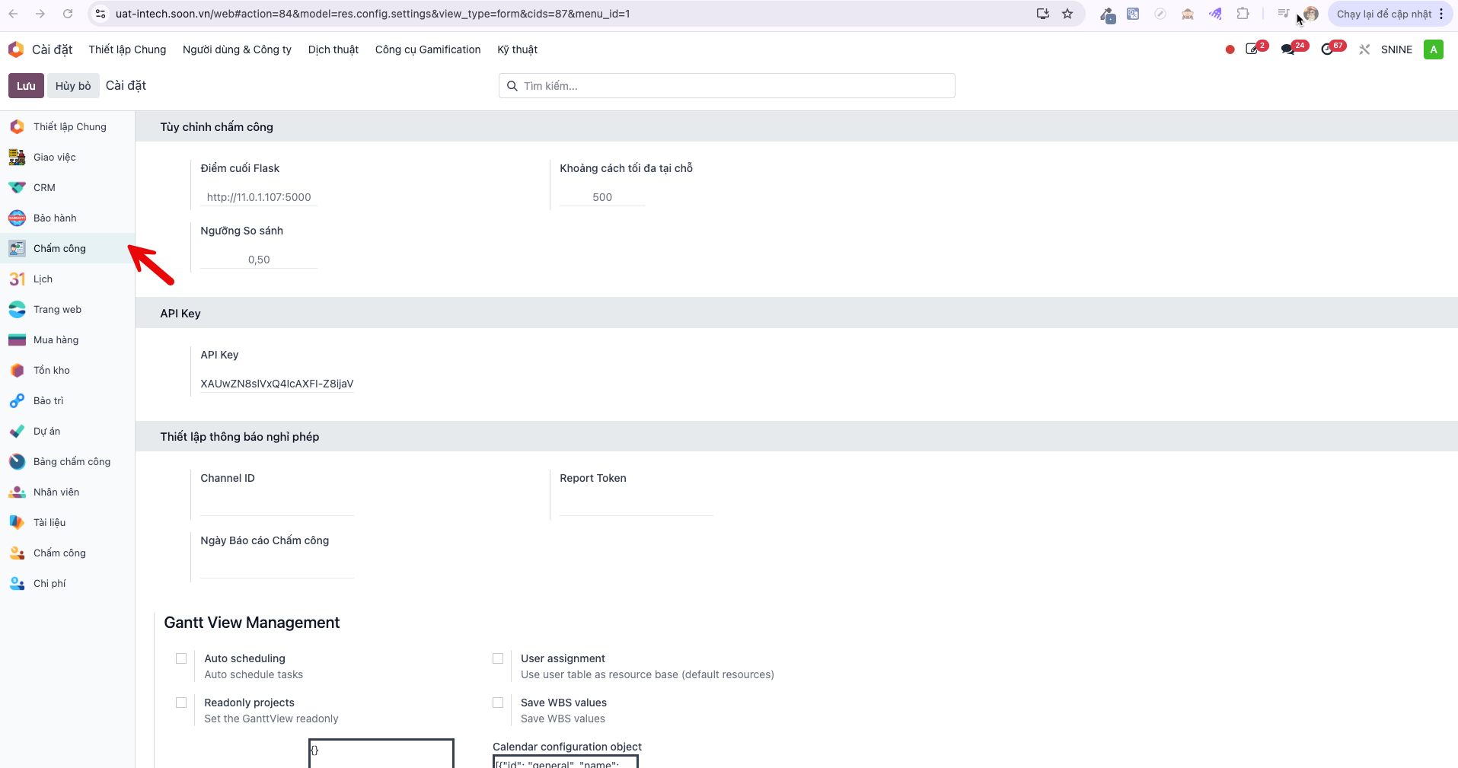Open the Kỹ thuật menu
The image size is (1458, 768).
coord(518,49)
